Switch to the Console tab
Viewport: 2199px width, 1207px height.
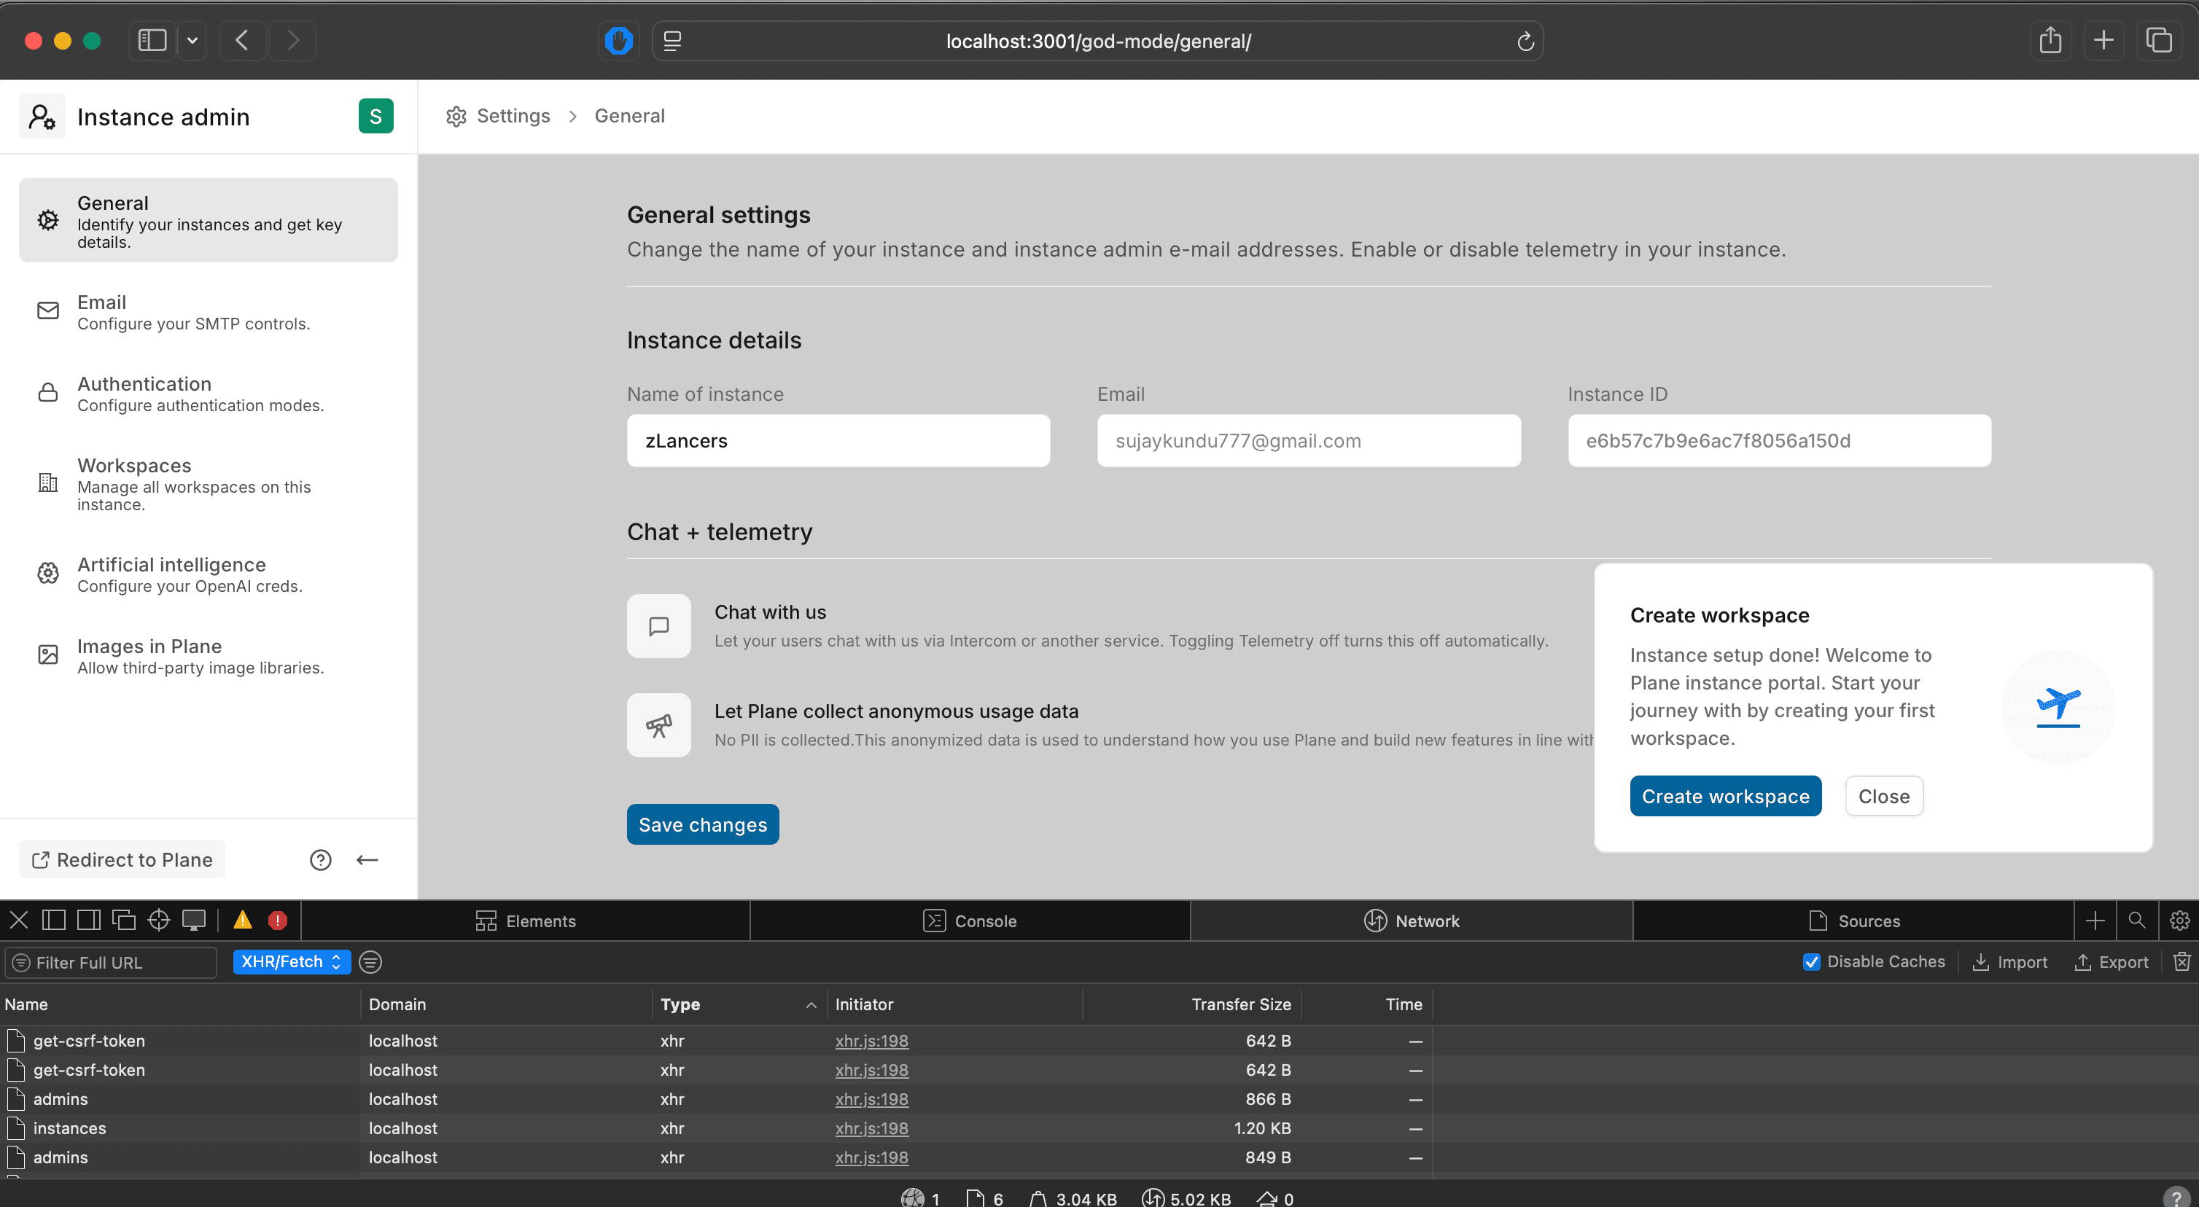coord(970,921)
